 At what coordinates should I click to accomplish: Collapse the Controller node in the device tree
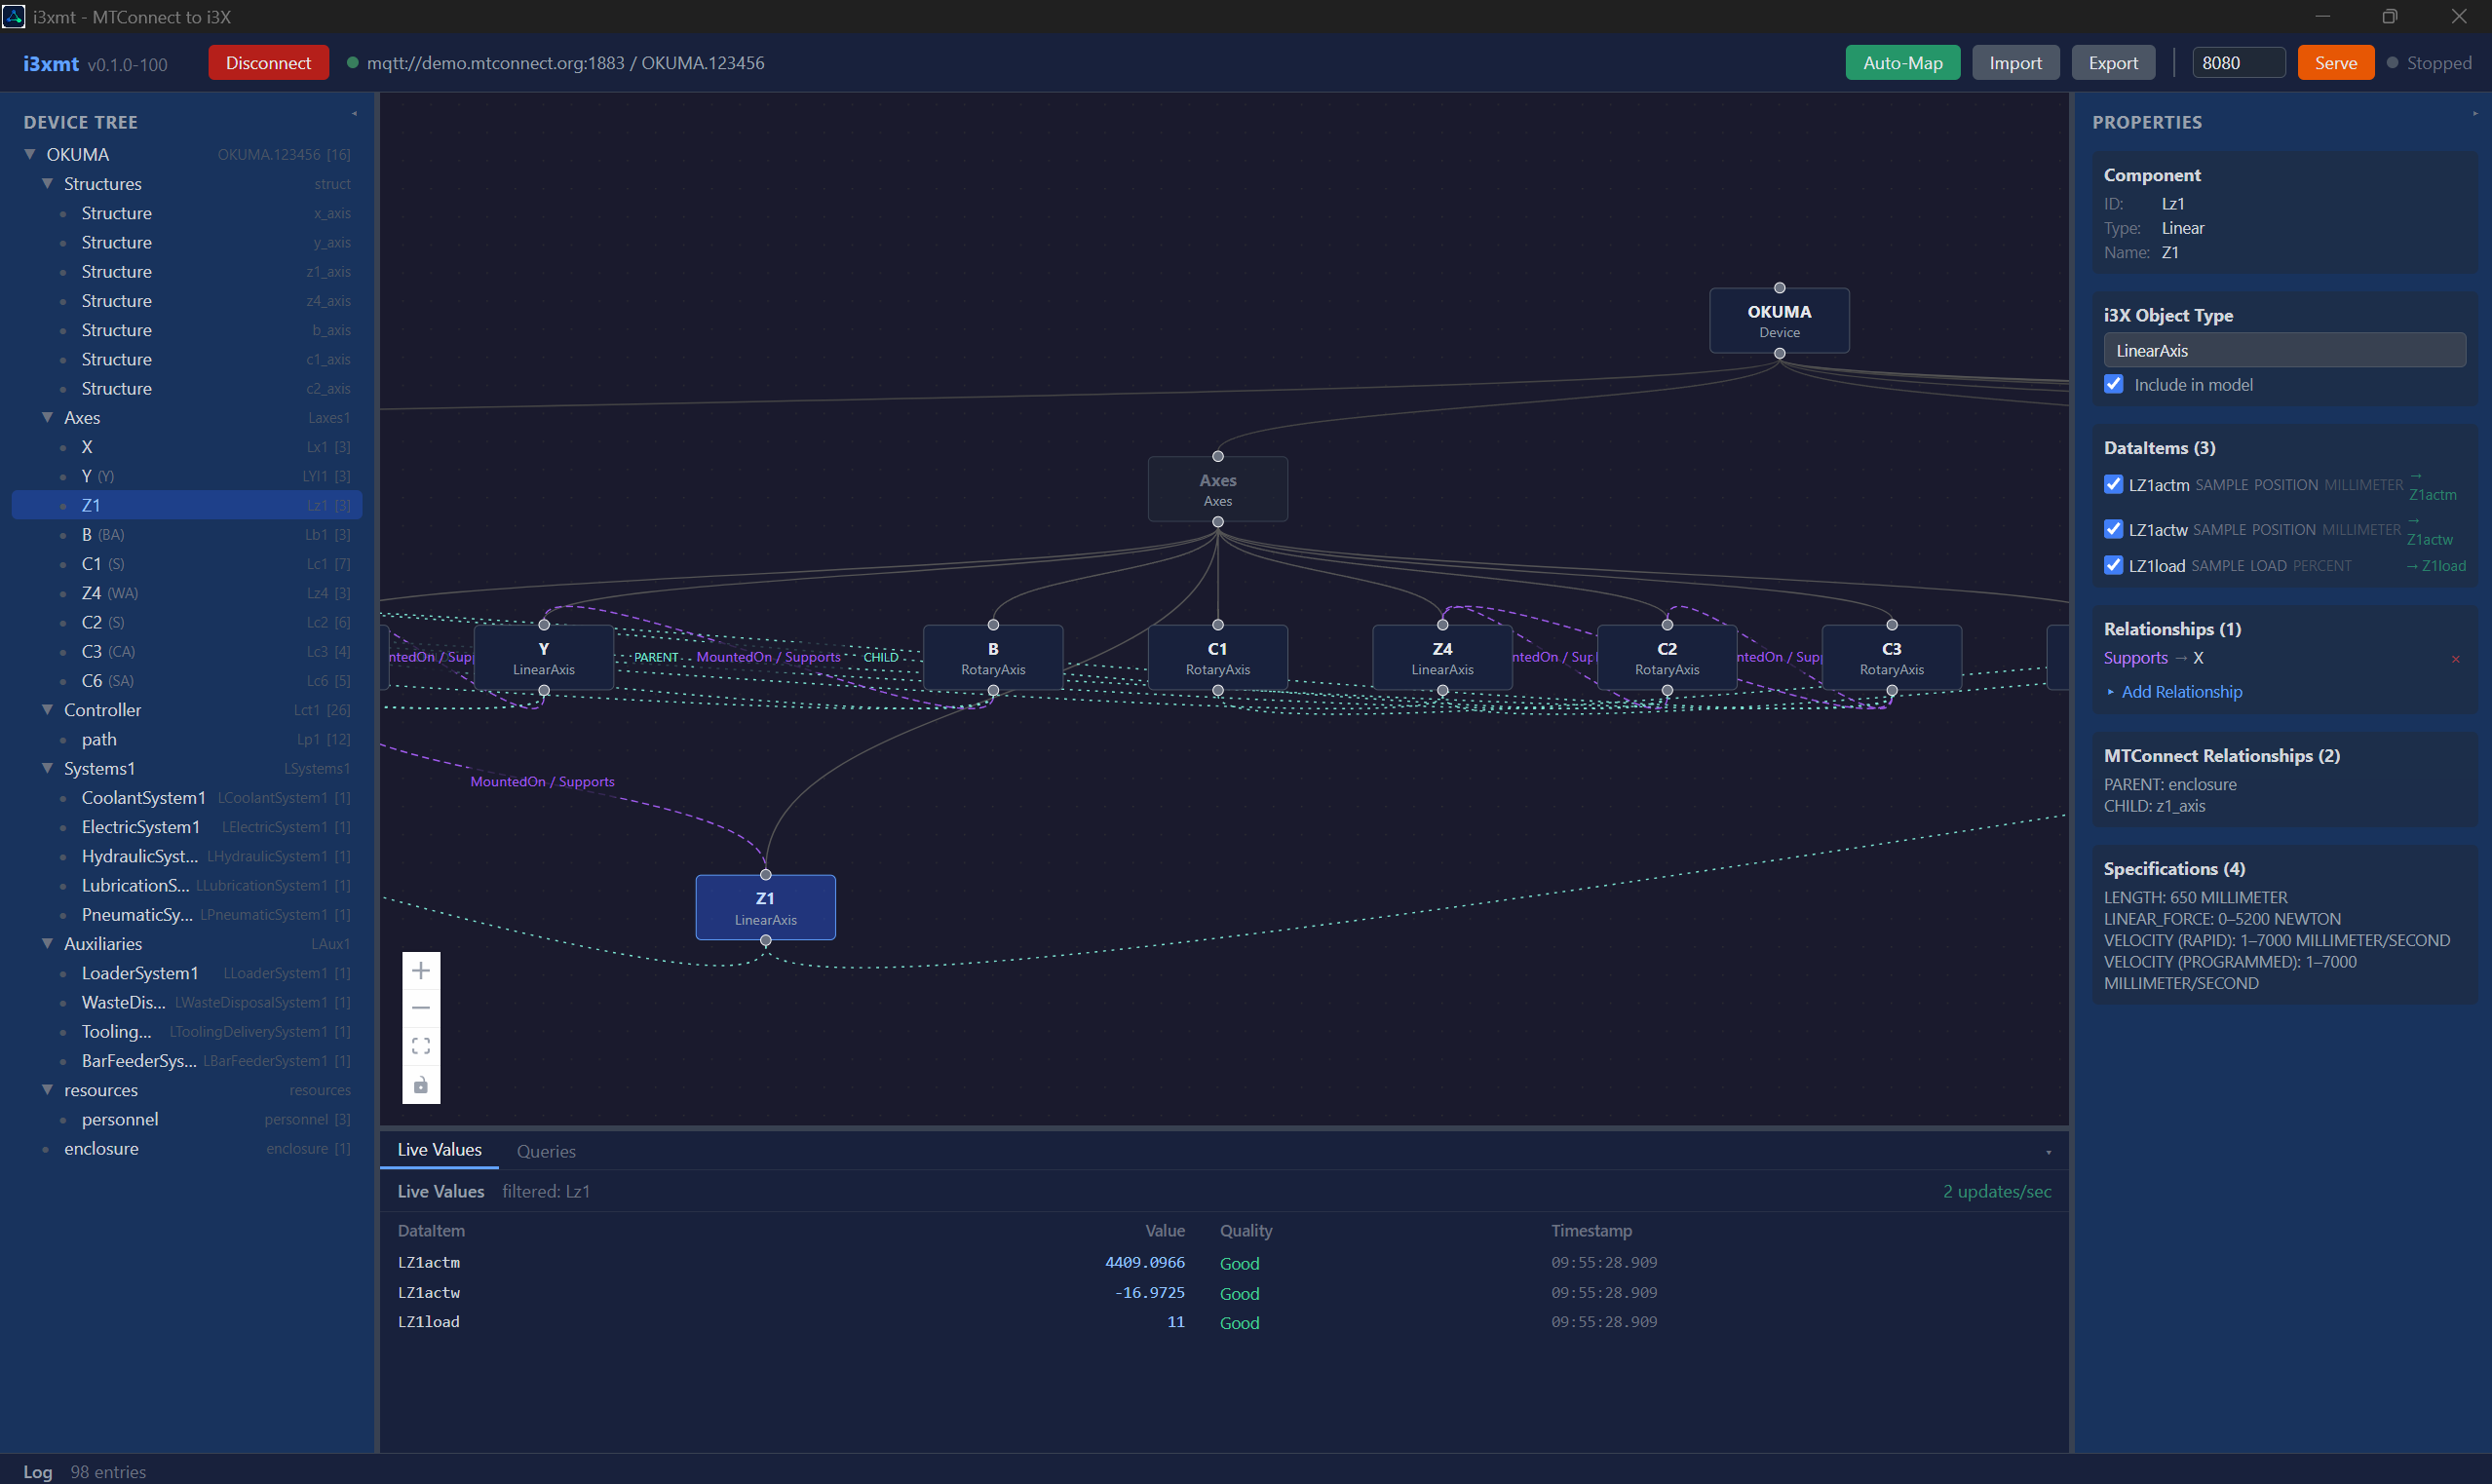click(46, 709)
